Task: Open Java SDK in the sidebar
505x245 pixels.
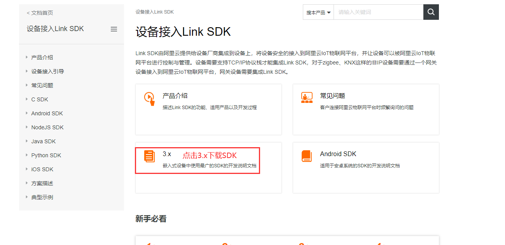Action: (x=44, y=141)
